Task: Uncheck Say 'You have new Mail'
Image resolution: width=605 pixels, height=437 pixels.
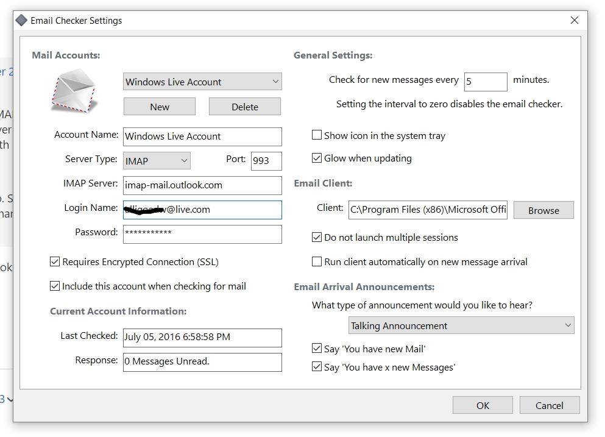Action: point(317,349)
